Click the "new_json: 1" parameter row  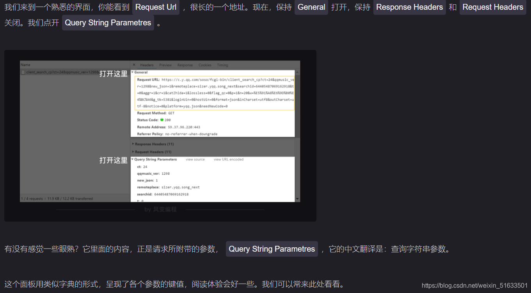pos(147,181)
